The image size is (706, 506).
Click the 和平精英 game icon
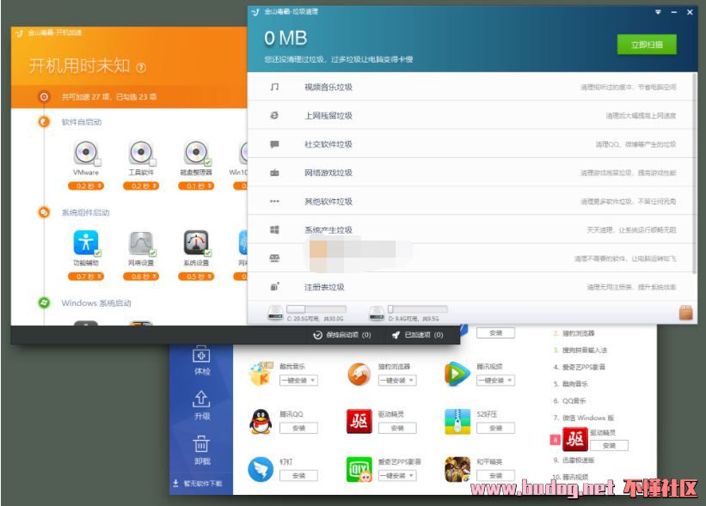[457, 469]
